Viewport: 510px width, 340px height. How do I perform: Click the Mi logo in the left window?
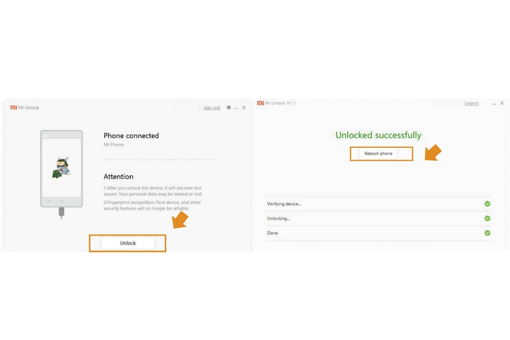(x=13, y=108)
